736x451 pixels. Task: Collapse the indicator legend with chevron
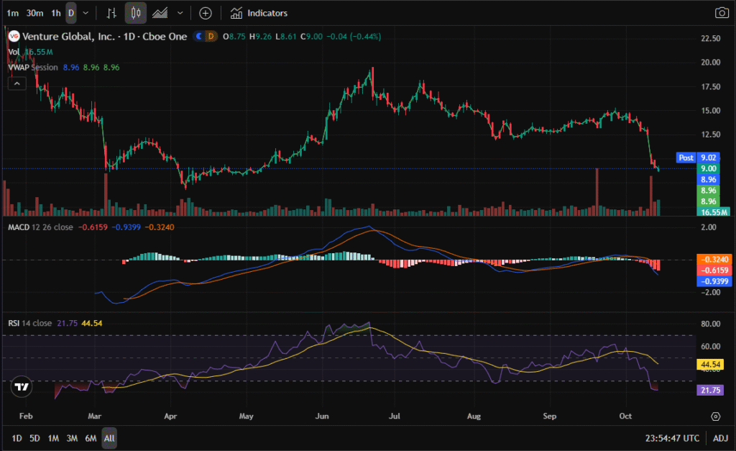[17, 83]
